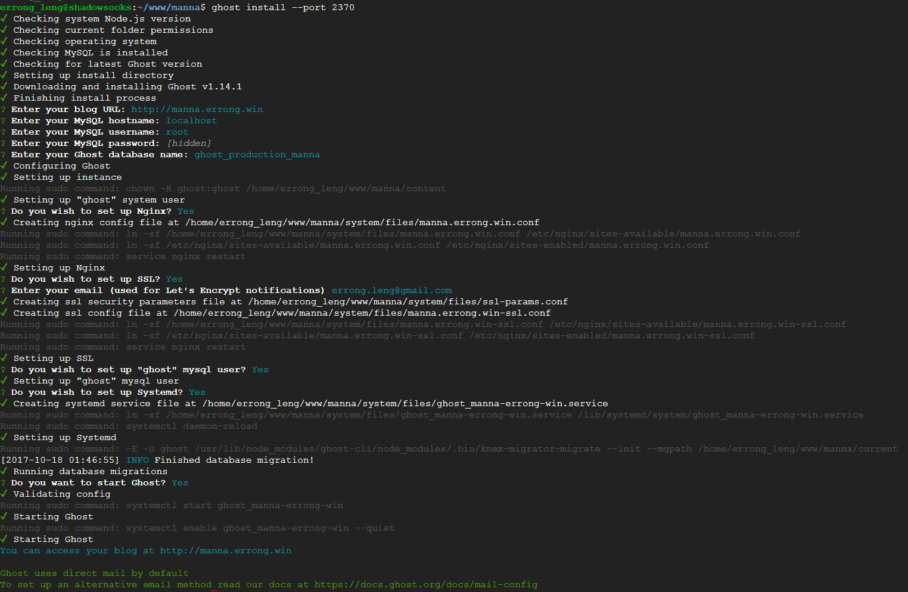Click 'Setting up instance' line
The width and height of the screenshot is (908, 592).
61,177
